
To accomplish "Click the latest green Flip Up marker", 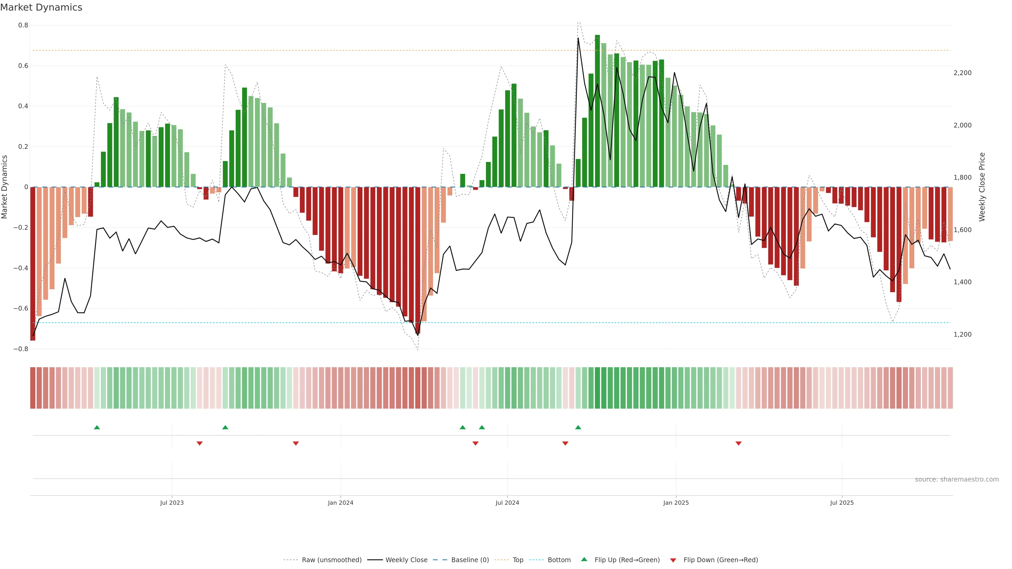I will click(x=578, y=427).
